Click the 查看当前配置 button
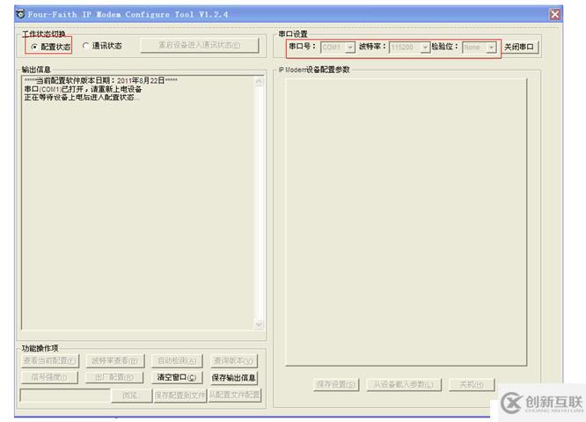This screenshot has height=422, width=586. click(x=49, y=361)
